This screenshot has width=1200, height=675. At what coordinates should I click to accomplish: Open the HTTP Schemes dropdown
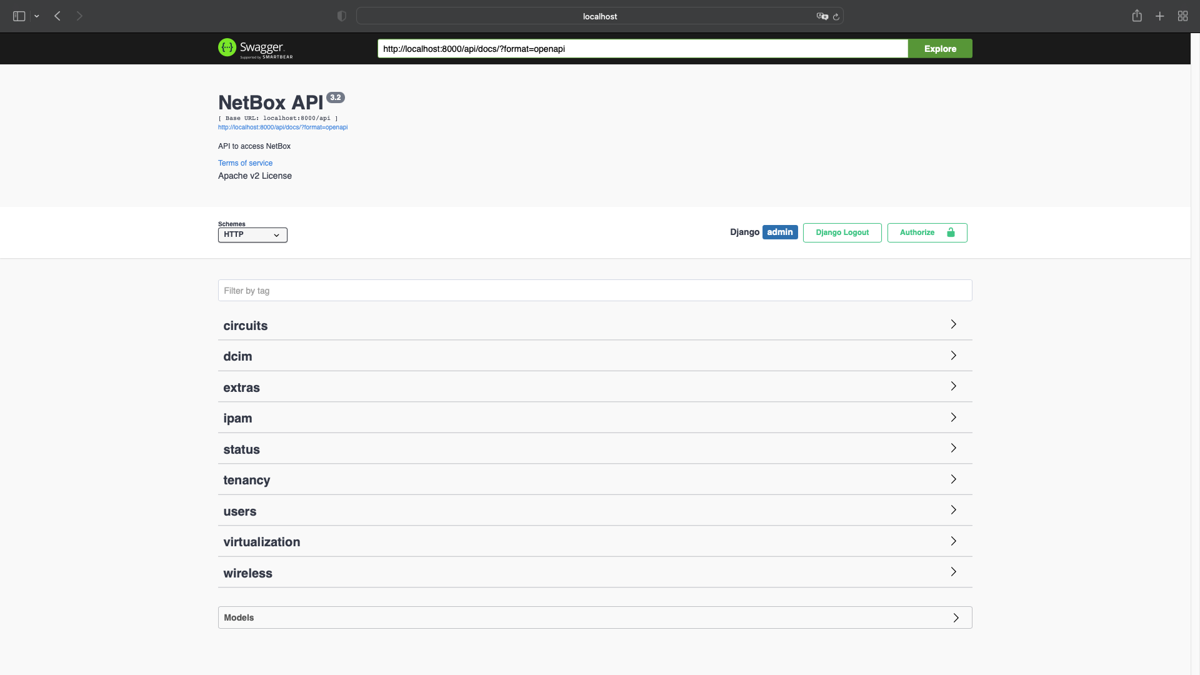point(252,235)
